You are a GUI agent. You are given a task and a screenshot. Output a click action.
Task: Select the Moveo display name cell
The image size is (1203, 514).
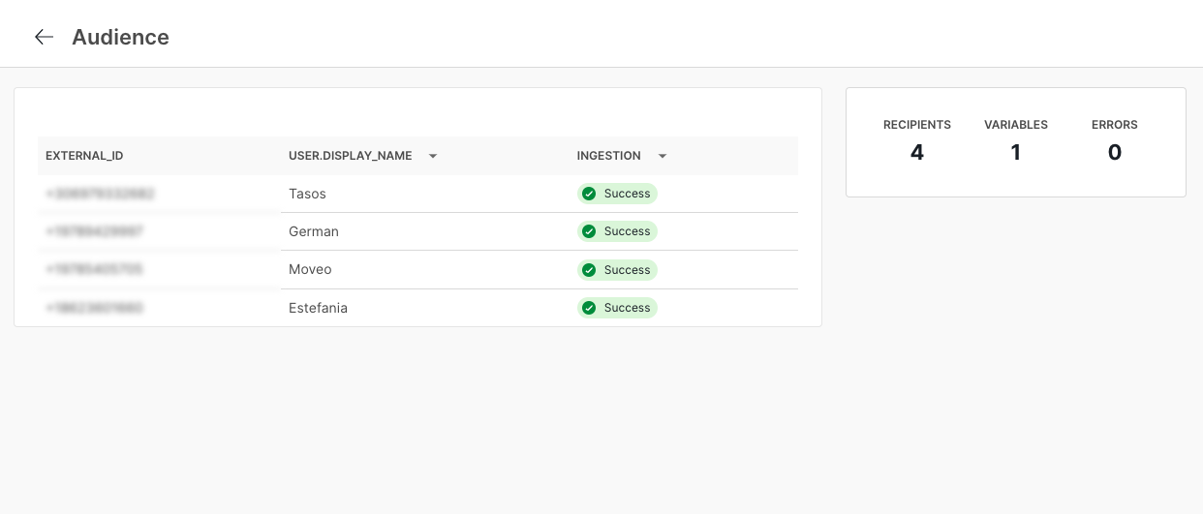[310, 269]
